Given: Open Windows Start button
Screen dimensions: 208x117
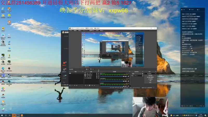Looking at the screenshot, I should (2, 115).
